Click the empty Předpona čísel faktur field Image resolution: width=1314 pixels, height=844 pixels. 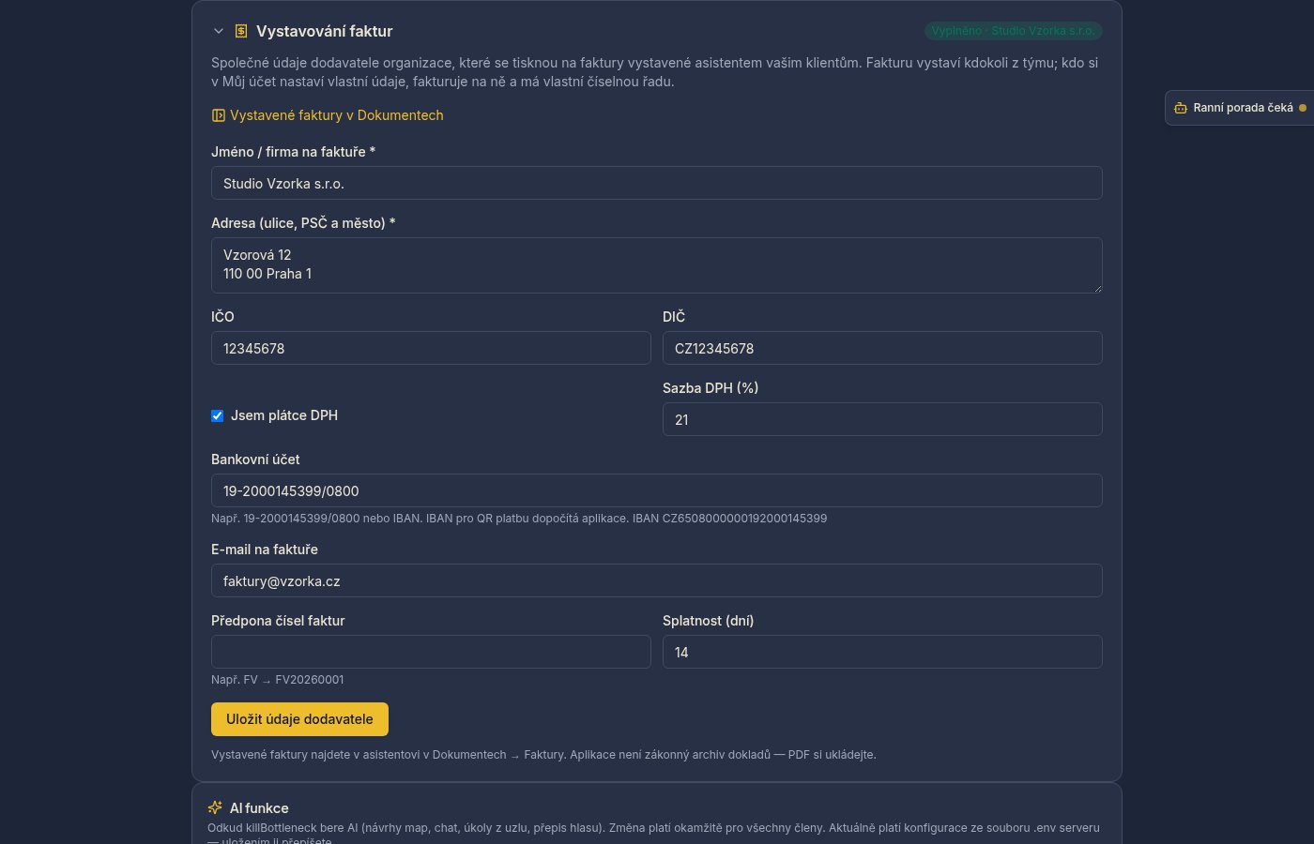(x=431, y=652)
